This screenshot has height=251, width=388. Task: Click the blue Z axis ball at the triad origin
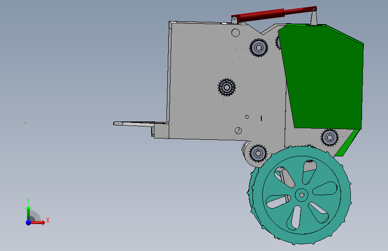[29, 222]
